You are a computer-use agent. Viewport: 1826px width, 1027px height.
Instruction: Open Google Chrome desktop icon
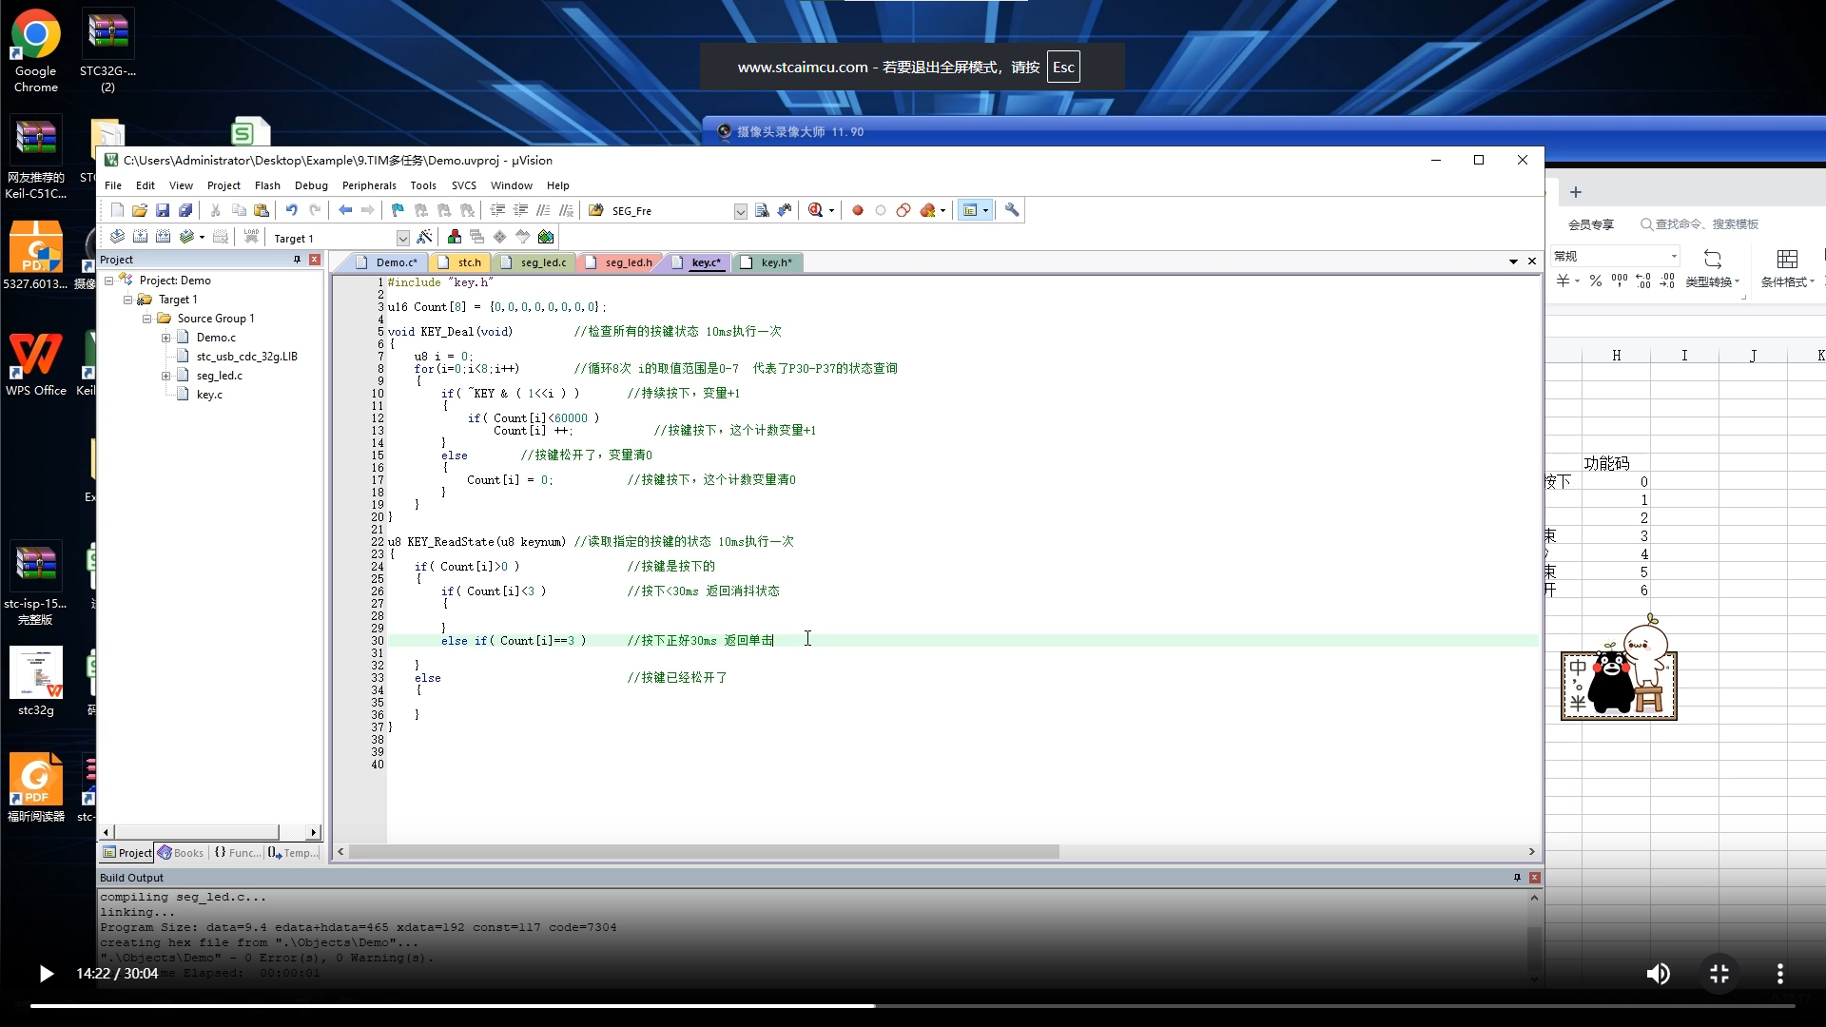coord(35,49)
